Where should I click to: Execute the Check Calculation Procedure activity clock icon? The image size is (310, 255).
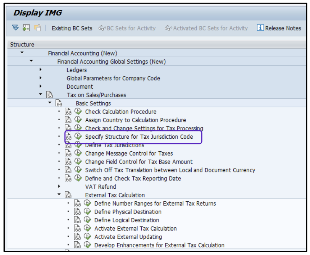[78, 112]
